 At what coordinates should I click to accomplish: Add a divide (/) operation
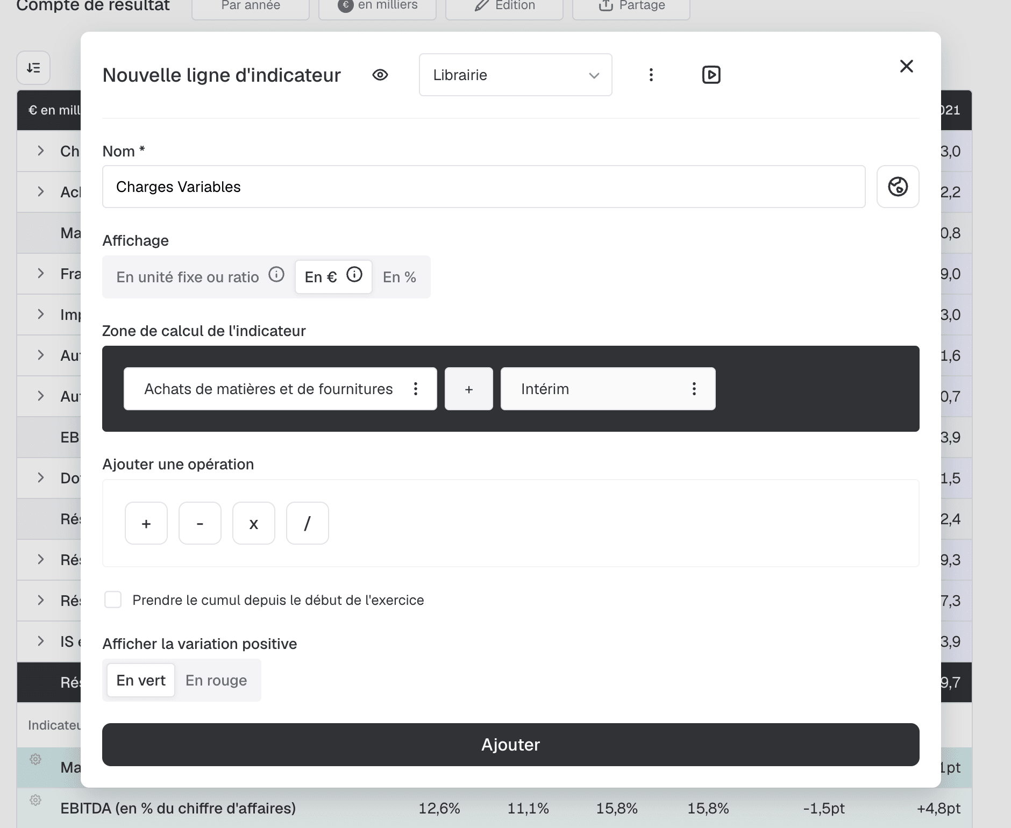pyautogui.click(x=308, y=523)
